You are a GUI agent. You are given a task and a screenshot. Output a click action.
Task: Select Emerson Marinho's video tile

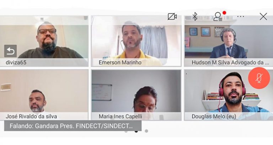pyautogui.click(x=136, y=41)
